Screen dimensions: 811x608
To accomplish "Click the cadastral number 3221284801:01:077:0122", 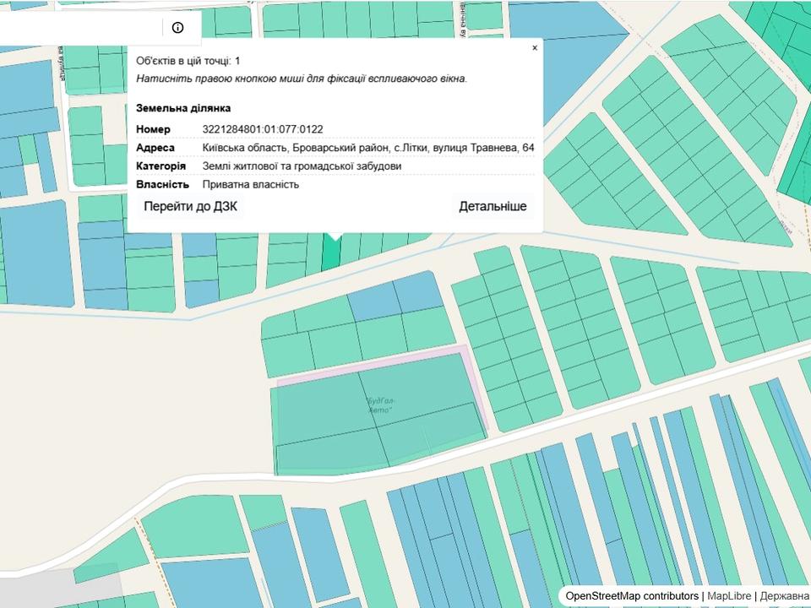I will [x=263, y=129].
